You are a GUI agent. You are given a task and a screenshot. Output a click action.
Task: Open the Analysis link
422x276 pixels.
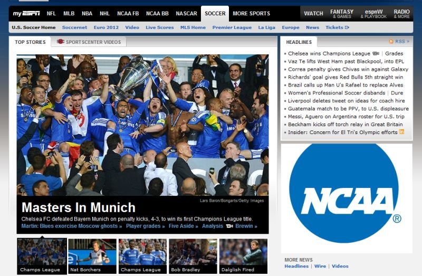click(213, 226)
